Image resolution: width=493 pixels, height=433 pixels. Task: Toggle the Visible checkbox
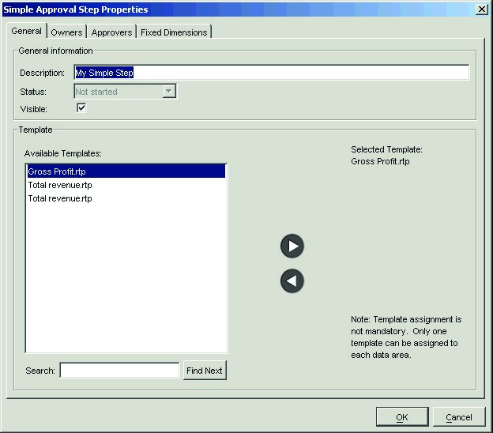[x=81, y=108]
